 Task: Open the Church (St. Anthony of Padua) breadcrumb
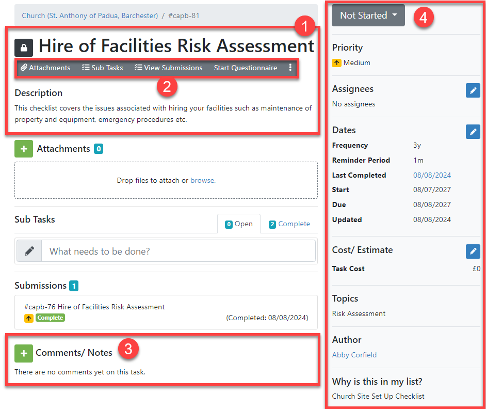coord(90,15)
